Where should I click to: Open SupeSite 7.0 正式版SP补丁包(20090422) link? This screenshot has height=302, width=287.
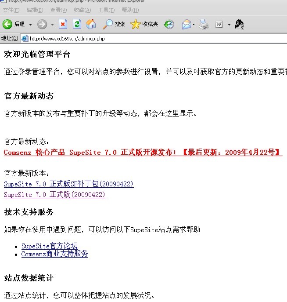pyautogui.click(x=69, y=184)
